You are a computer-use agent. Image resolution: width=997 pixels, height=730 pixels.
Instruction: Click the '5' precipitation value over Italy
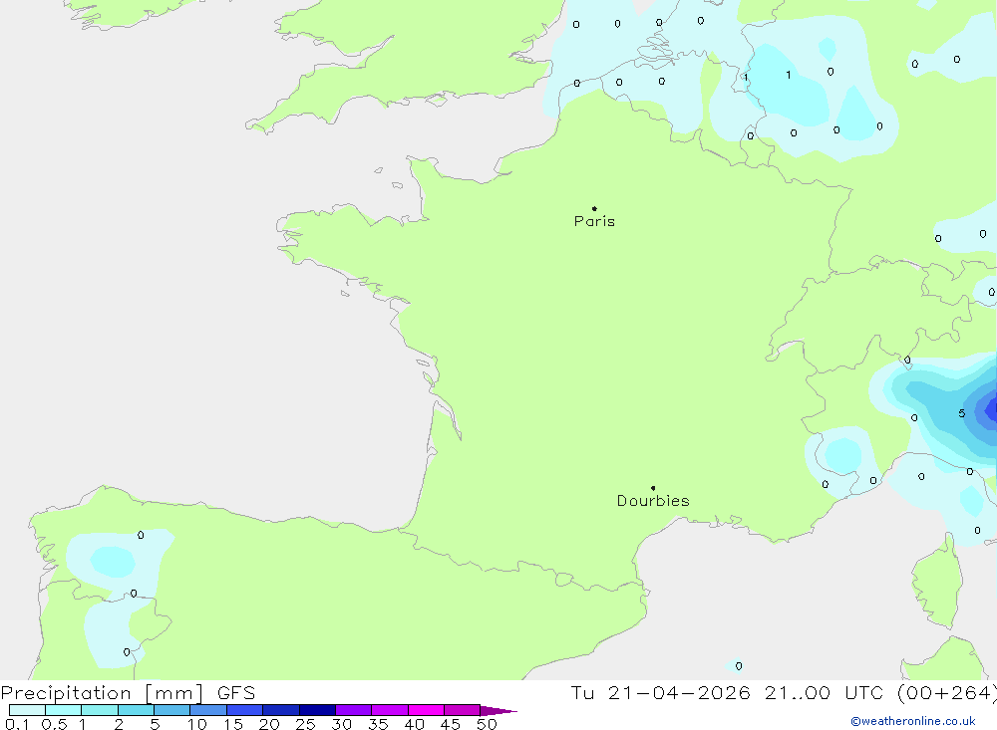pos(962,413)
